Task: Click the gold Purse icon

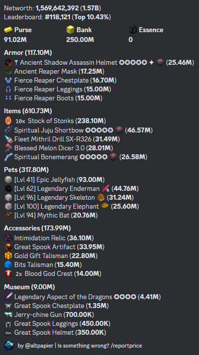Action: click(8, 30)
